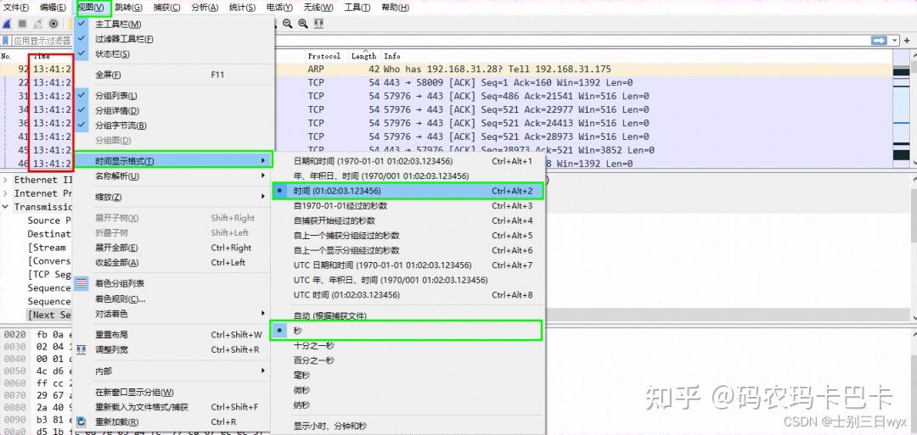Expand the Ethernet II tree node
The image size is (917, 435).
(7, 180)
